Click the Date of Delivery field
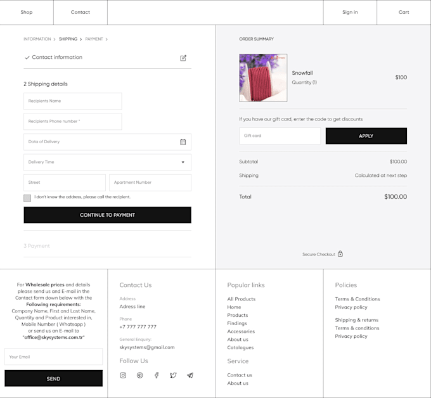 pos(108,142)
